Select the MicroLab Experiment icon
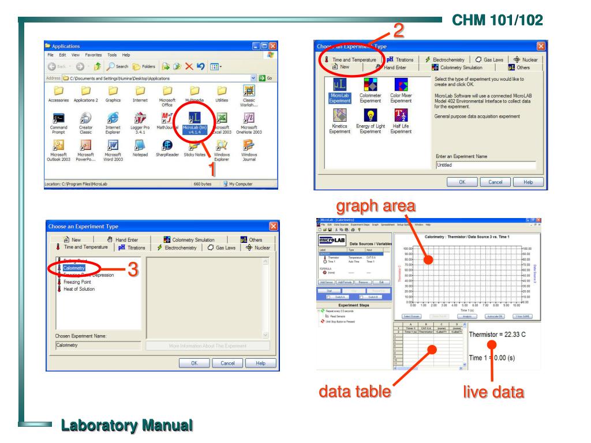 point(339,91)
